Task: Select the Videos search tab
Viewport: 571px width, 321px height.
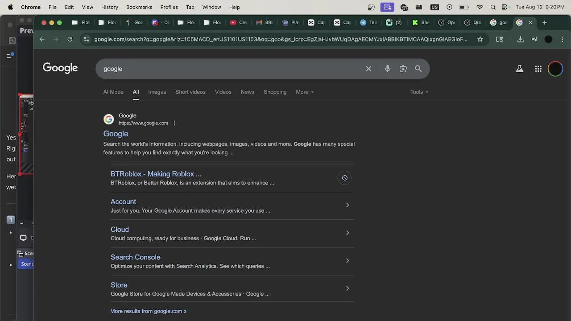Action: [223, 92]
